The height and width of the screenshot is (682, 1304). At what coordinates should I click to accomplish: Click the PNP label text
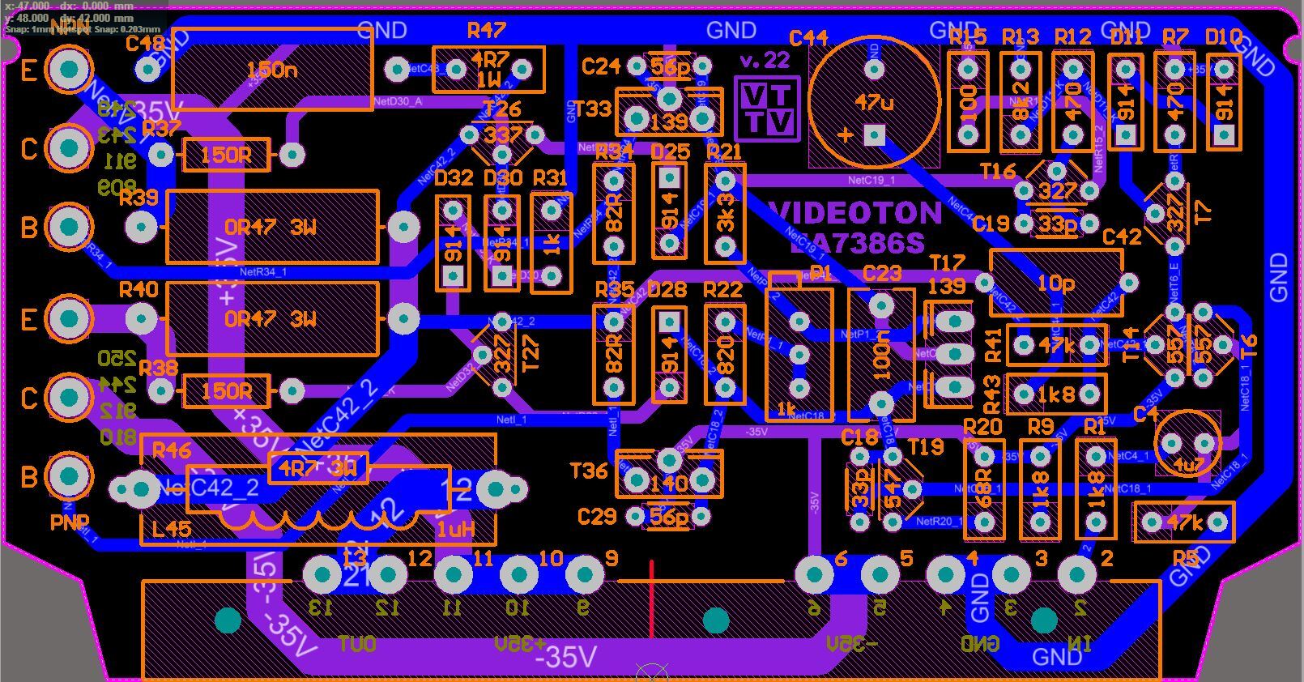coord(70,523)
